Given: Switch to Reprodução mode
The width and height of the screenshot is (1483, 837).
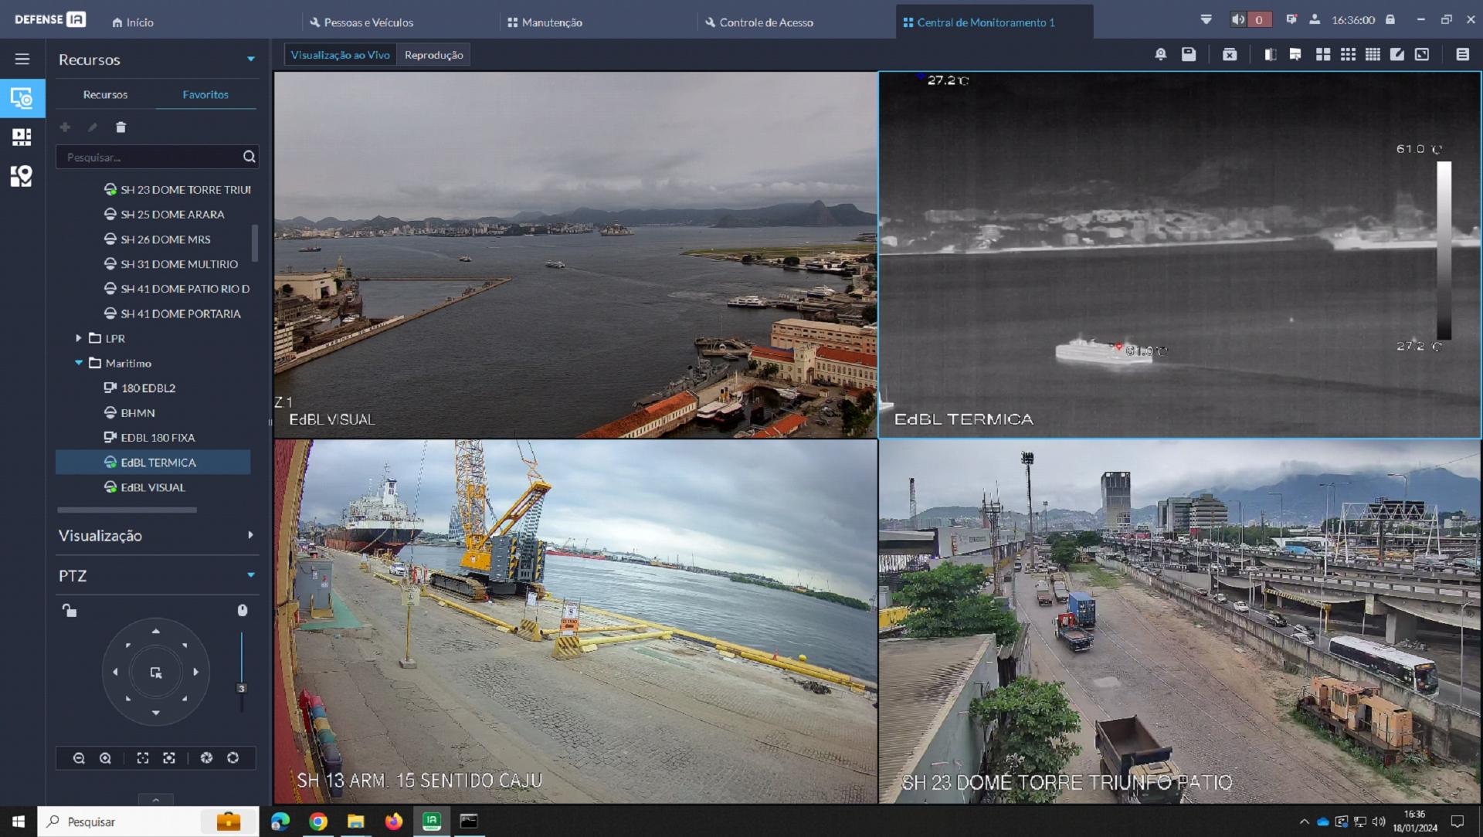Looking at the screenshot, I should 434,55.
